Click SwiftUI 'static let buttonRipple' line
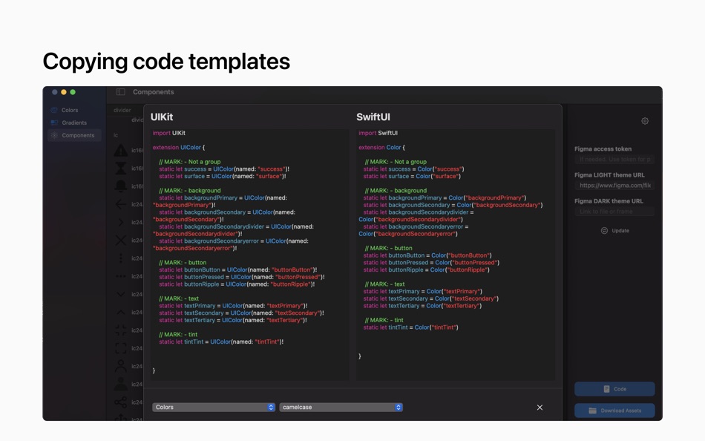 (x=426, y=270)
